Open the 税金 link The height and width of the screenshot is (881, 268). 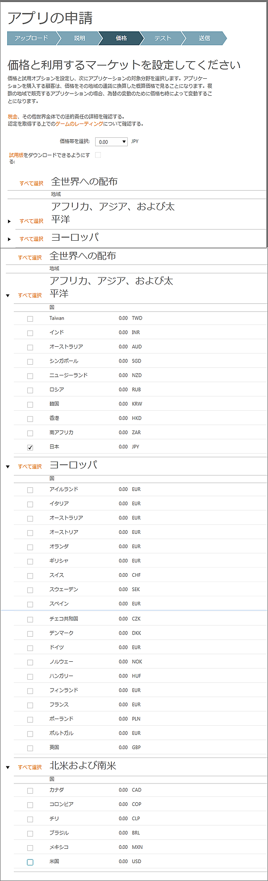coord(13,116)
